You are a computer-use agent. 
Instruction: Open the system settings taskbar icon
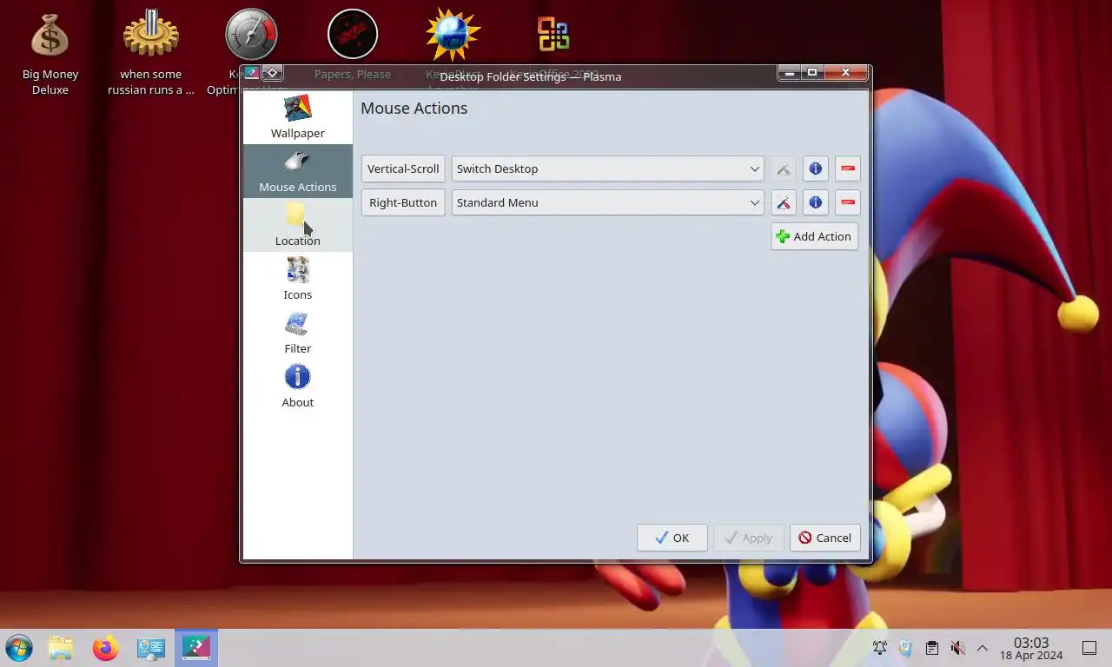151,648
